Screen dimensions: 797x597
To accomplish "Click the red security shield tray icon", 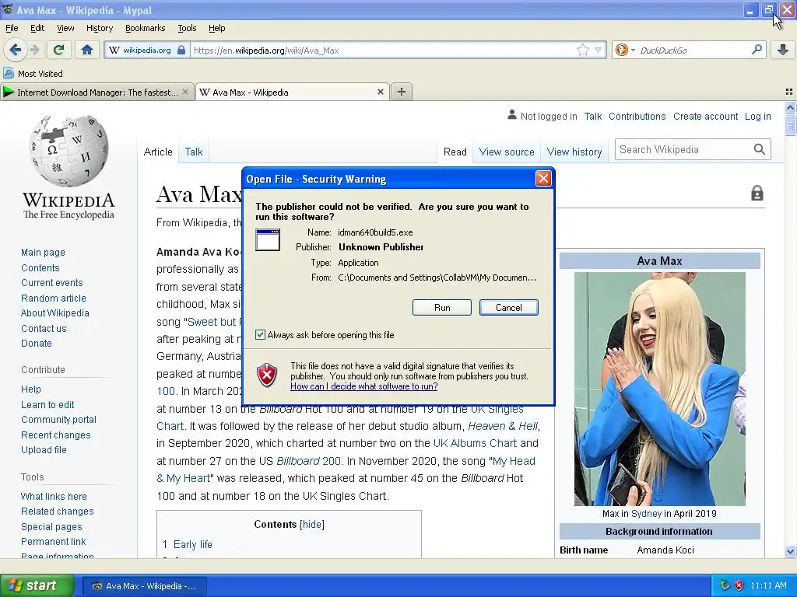I will click(739, 585).
